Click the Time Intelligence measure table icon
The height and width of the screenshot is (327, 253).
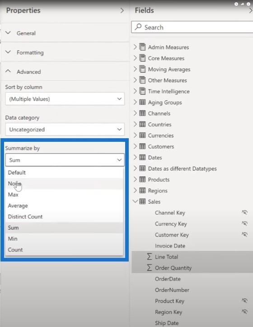[x=142, y=91]
